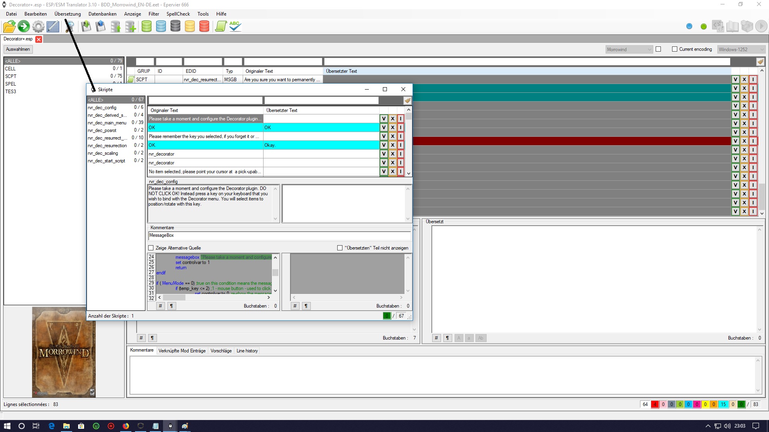
Task: Expand the Windows-1252 encoding dropdown
Action: pyautogui.click(x=741, y=50)
